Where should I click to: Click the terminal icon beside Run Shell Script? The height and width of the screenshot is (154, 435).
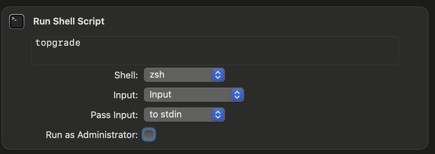pos(17,22)
